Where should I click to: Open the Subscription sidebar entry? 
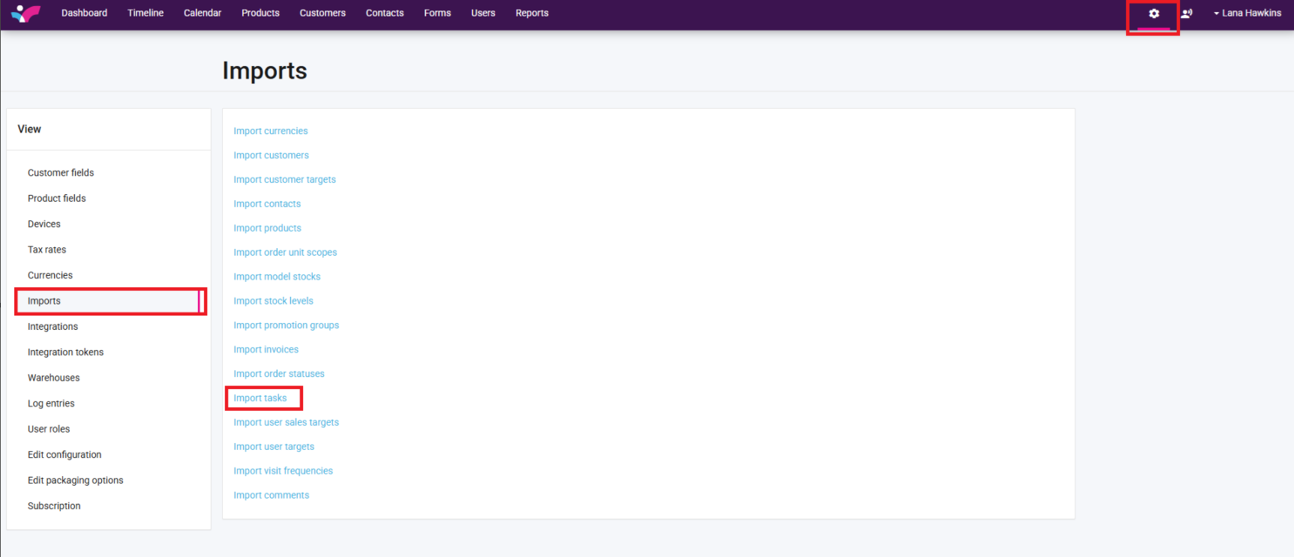(x=54, y=506)
